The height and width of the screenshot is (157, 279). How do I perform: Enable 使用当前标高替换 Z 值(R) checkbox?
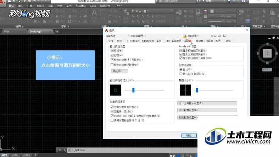tap(112, 120)
